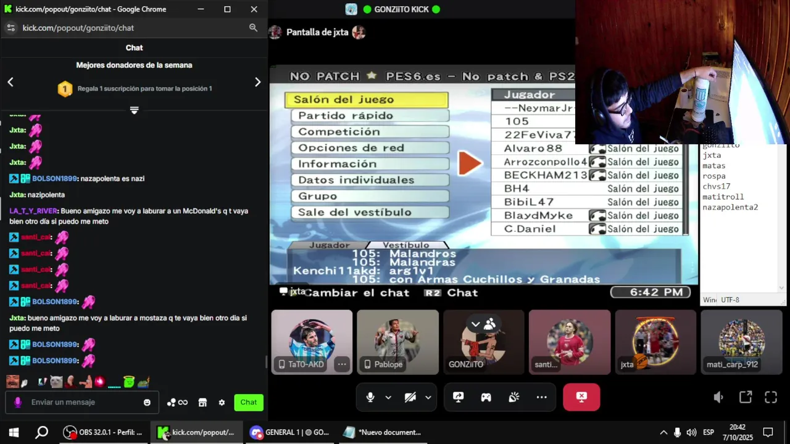Enter full screen for the stream

[x=771, y=397]
